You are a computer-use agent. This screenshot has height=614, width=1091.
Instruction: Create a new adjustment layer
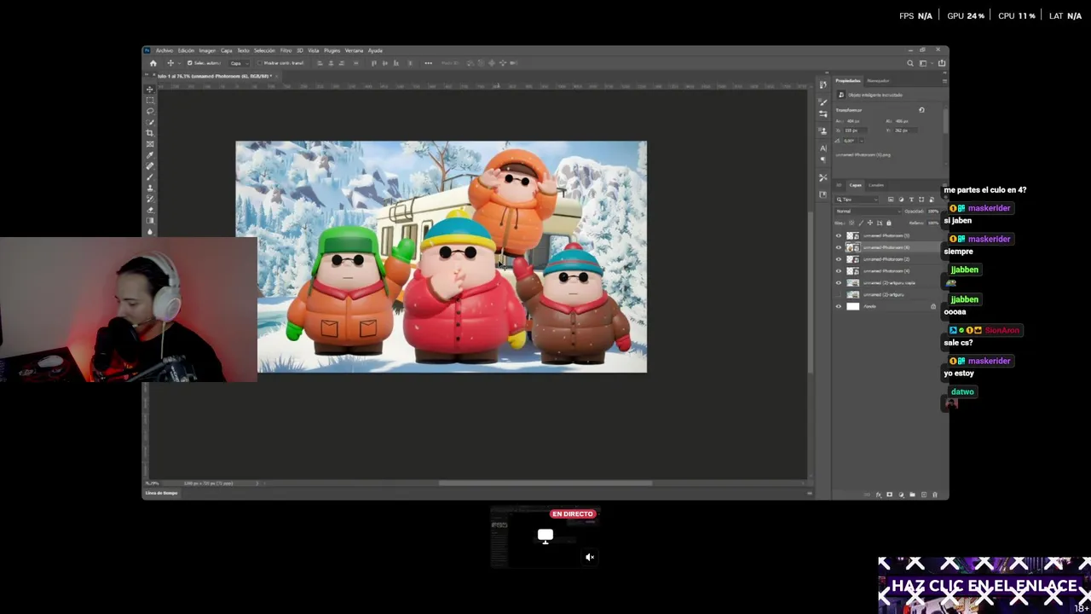pyautogui.click(x=901, y=495)
